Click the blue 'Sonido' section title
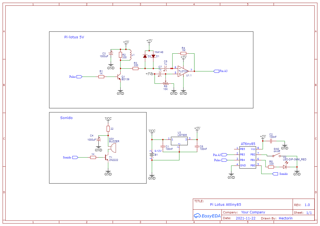The height and width of the screenshot is (226, 320). 66,118
